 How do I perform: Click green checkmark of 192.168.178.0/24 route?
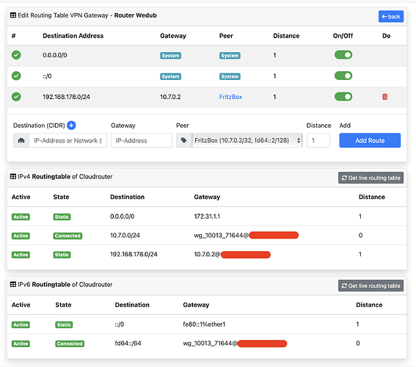[x=16, y=97]
